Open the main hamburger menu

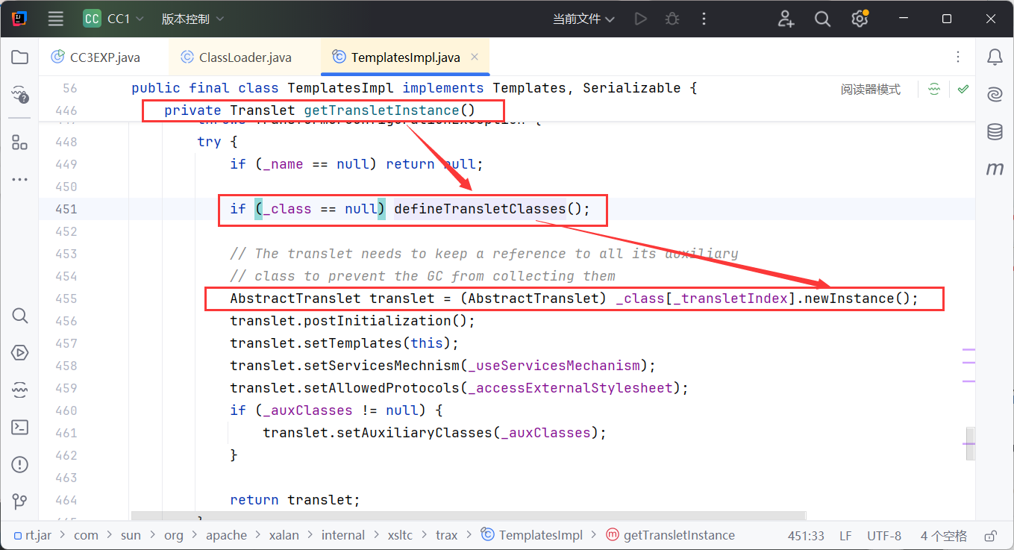point(56,19)
